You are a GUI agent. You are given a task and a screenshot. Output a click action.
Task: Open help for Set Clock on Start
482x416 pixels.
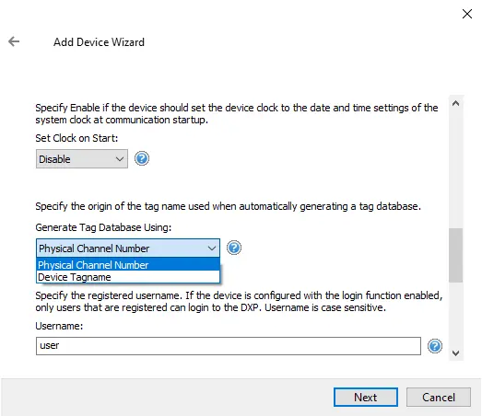pos(142,158)
